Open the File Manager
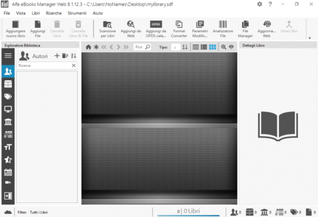This screenshot has height=217, width=318. (x=245, y=29)
